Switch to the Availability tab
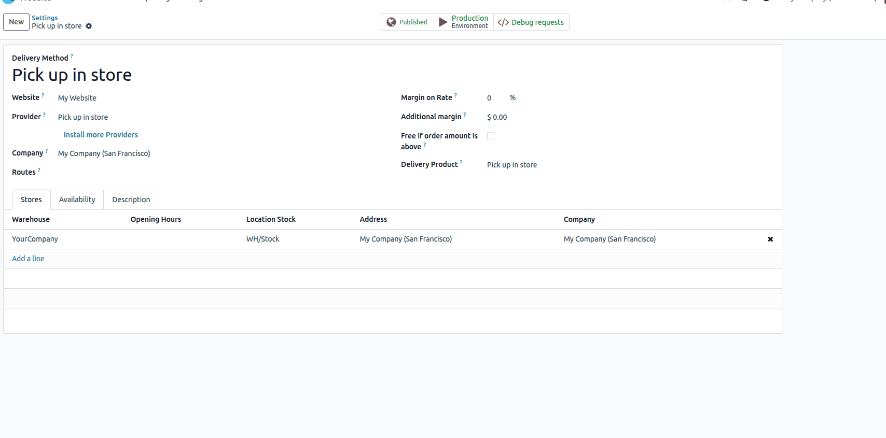This screenshot has width=886, height=438. (x=77, y=200)
